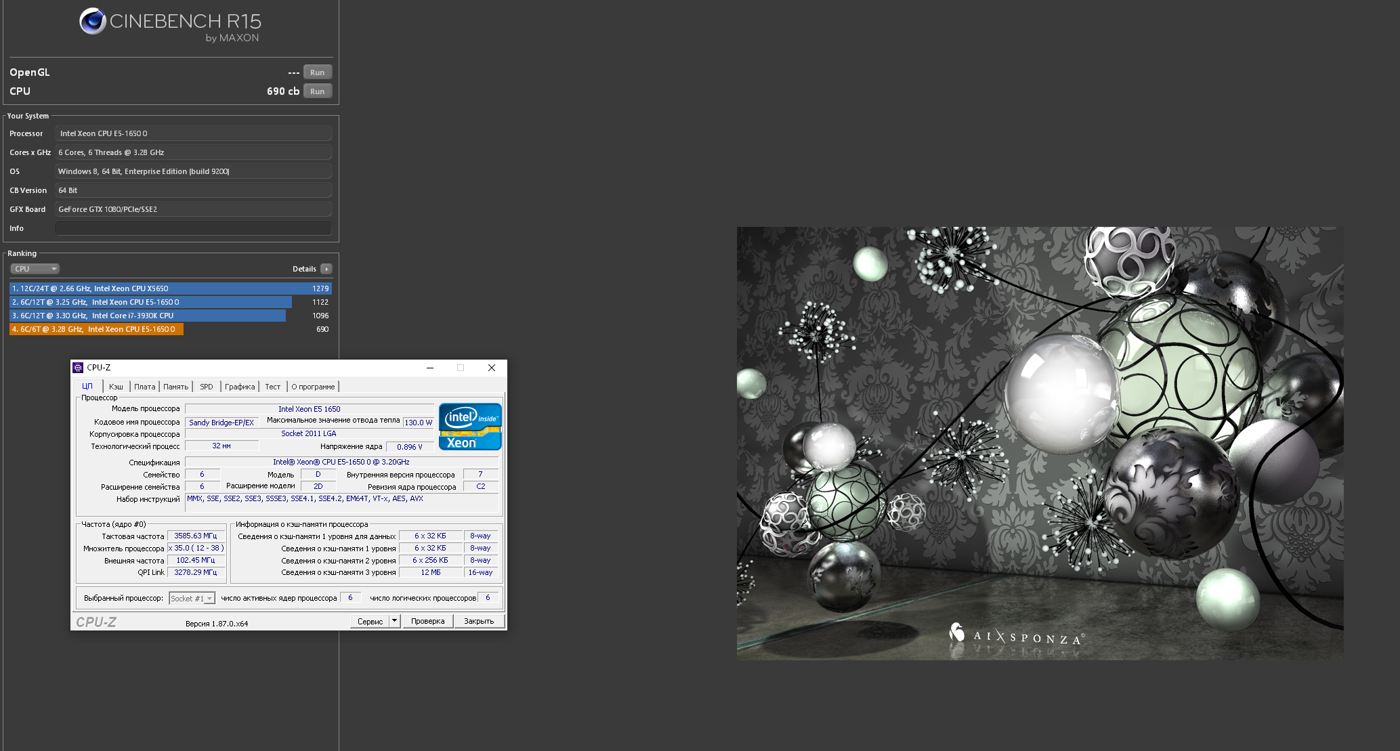Click the CPU-Z logo at bottom
This screenshot has height=751, width=1400.
tap(96, 622)
